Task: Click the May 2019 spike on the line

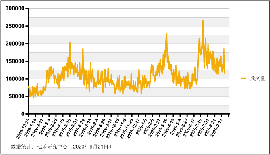Action: pos(70,43)
